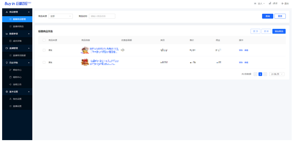Image resolution: width=293 pixels, height=142 pixels.
Task: Collapse the 数据参谋 group chevron
Action: coord(29,34)
